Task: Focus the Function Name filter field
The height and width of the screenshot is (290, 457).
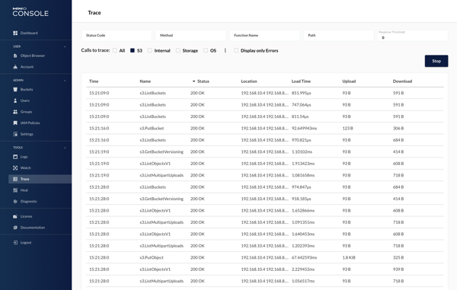Action: point(264,35)
